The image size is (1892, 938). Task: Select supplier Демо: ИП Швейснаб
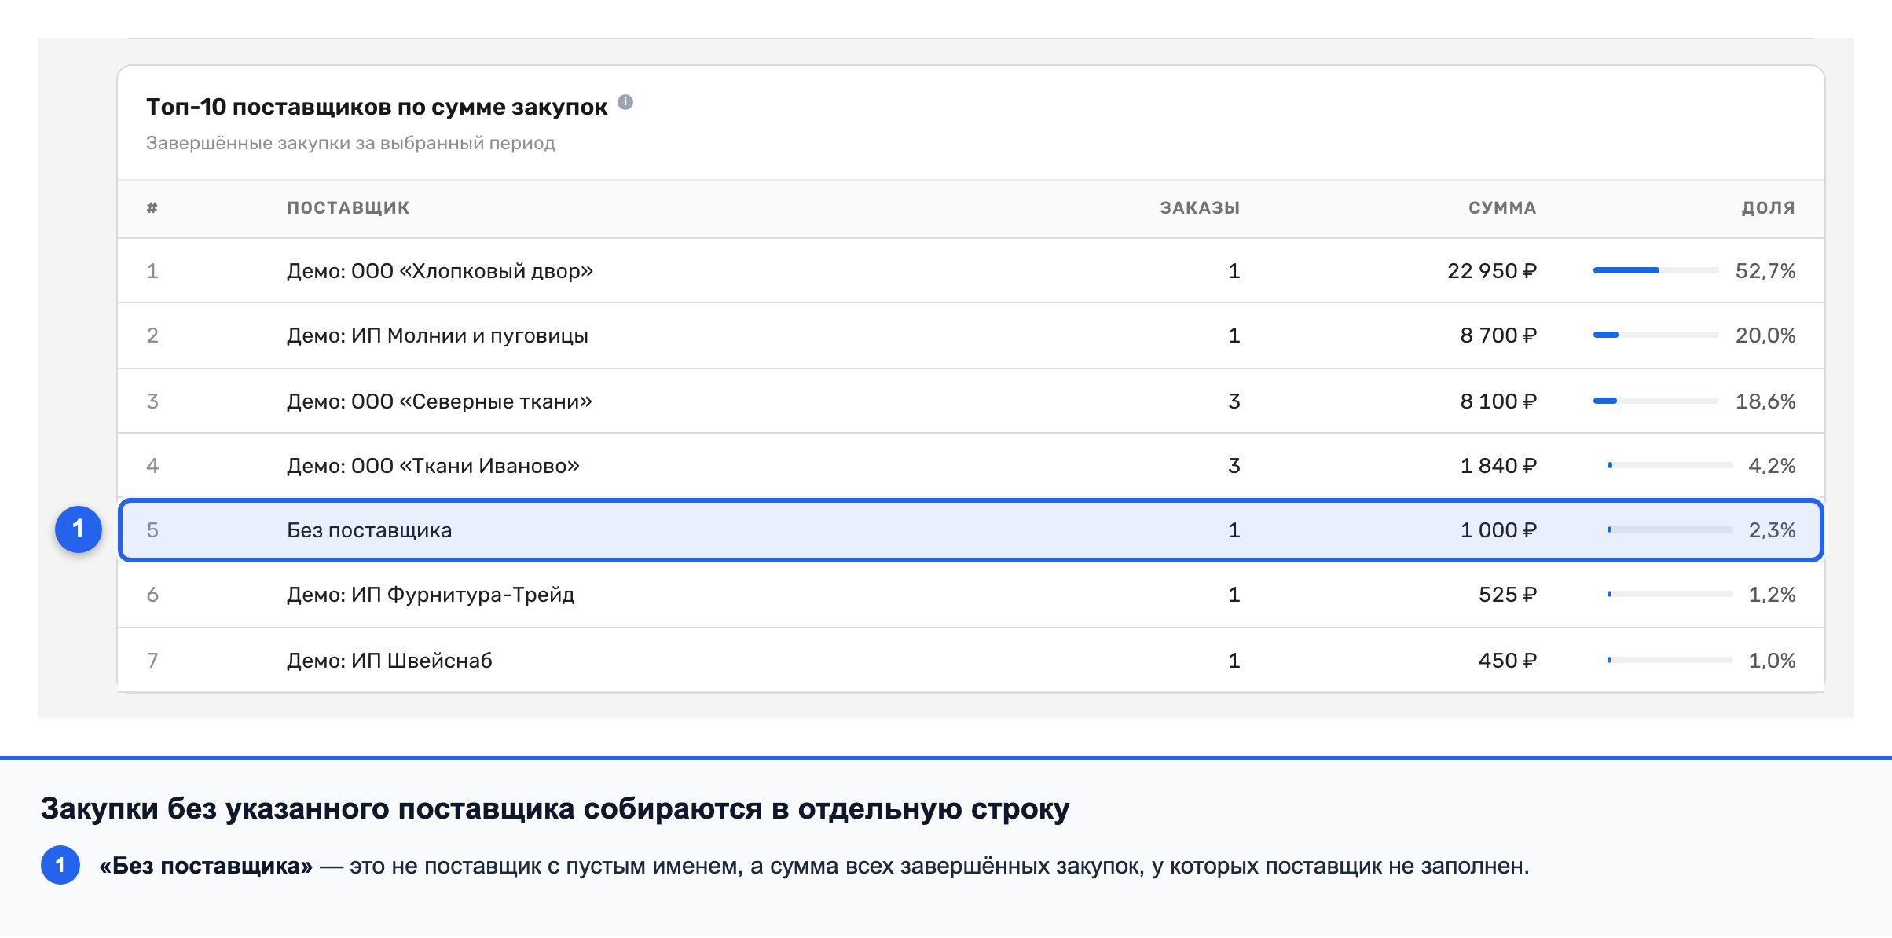390,661
